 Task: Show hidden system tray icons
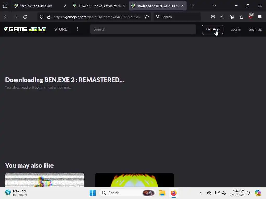[x=201, y=193]
